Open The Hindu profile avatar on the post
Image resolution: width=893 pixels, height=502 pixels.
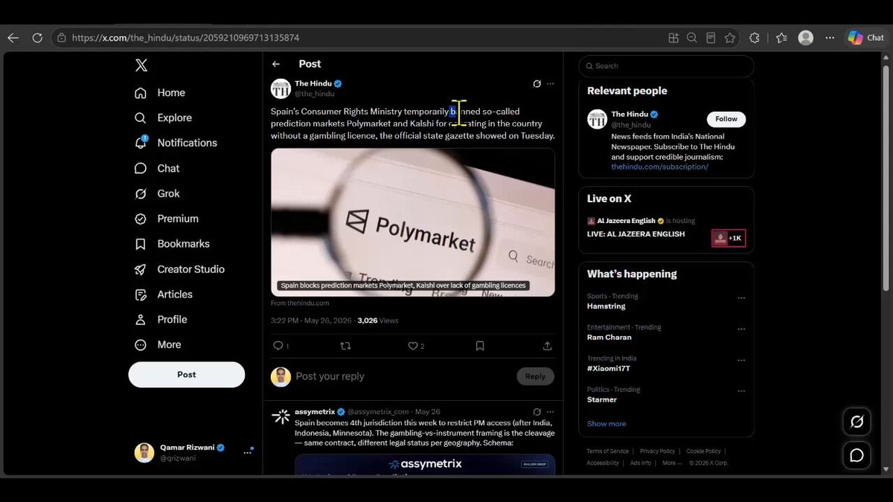click(x=281, y=89)
